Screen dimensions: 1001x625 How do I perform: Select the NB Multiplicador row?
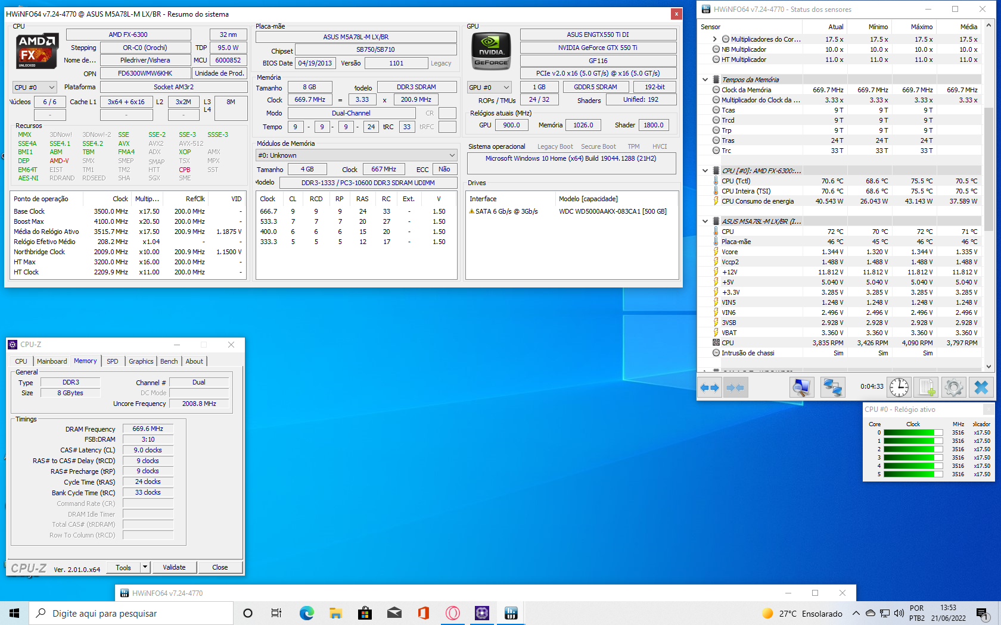click(840, 49)
